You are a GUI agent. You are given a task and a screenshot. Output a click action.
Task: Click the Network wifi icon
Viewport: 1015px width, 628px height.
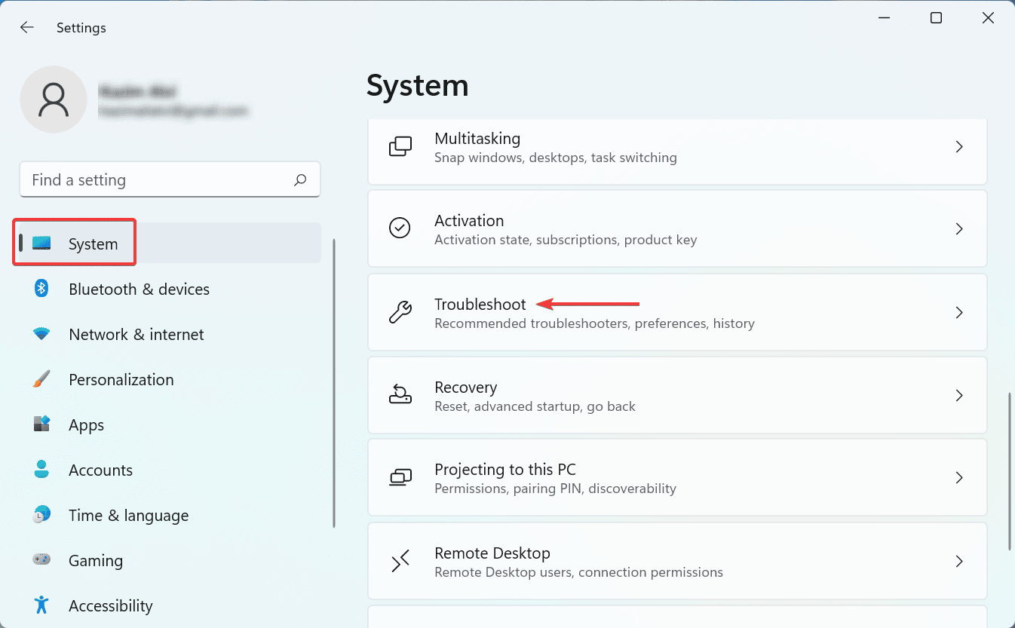[x=41, y=333]
